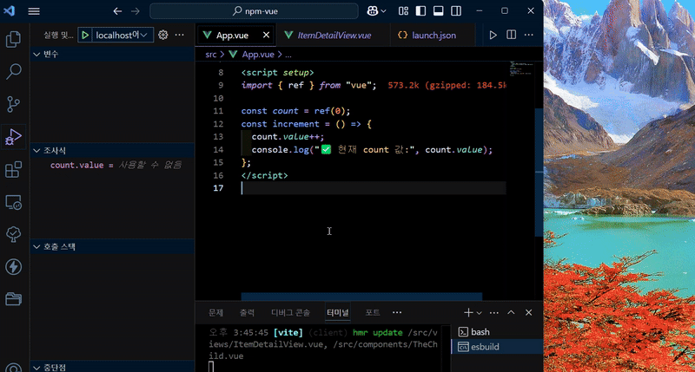Image resolution: width=695 pixels, height=372 pixels.
Task: Open the new terminal profile dropdown arrow
Action: 480,313
